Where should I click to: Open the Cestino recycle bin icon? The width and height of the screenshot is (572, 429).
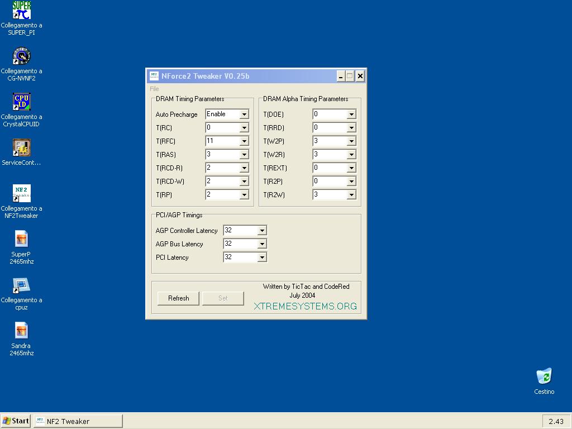[x=544, y=376]
